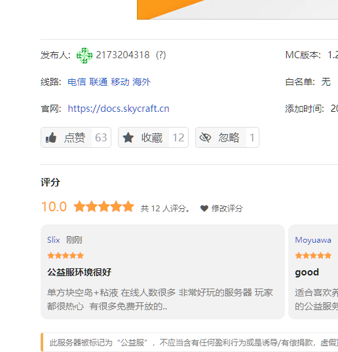
Task: Click the thumbs-up icon on the 点赞 button
Action: tap(51, 137)
